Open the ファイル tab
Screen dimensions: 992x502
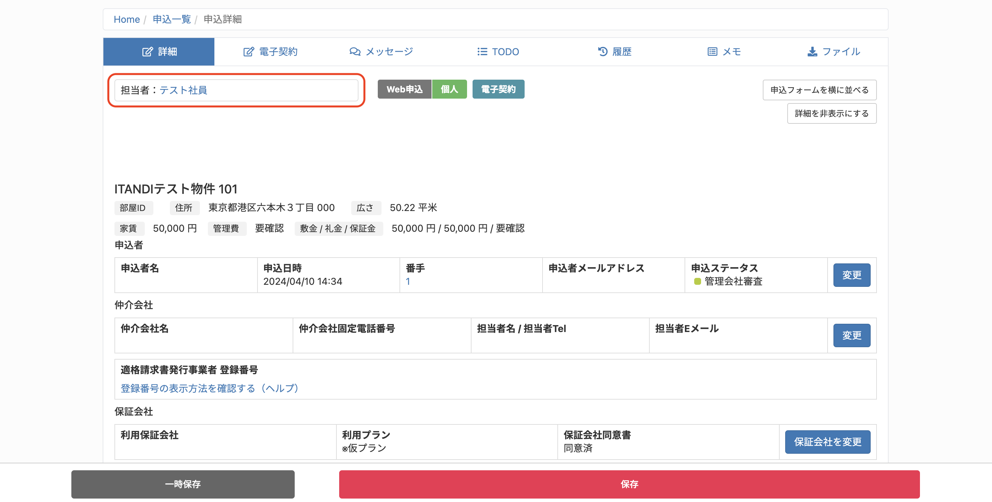[x=834, y=52]
